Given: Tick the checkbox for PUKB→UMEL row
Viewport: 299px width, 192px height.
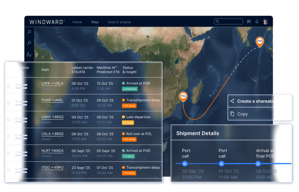Looking at the screenshot, I should [8, 103].
